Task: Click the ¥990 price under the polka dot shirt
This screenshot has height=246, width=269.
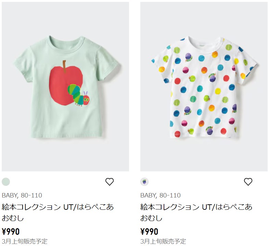Action: point(149,231)
